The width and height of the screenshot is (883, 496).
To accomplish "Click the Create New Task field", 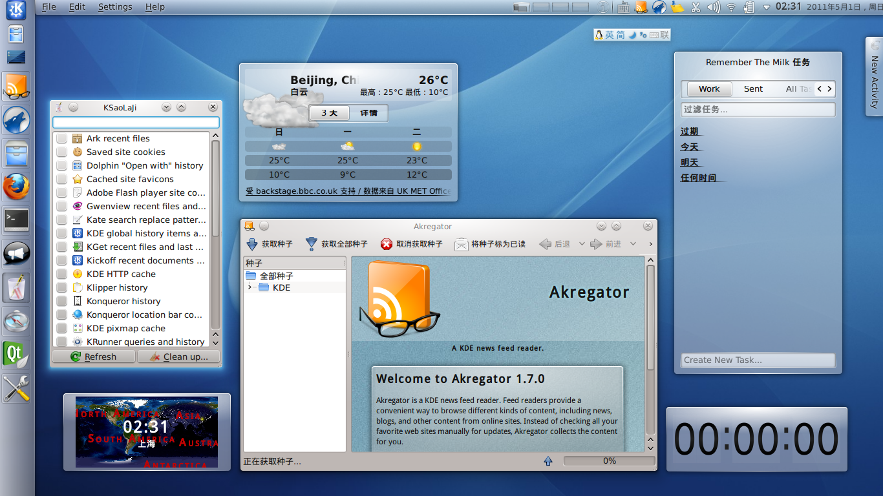I will pos(758,360).
